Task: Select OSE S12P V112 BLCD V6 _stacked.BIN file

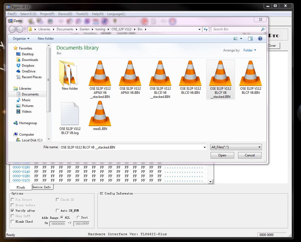Action: pos(160,79)
